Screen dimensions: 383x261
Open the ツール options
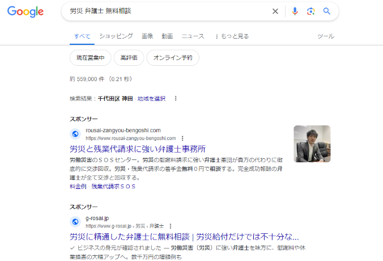pyautogui.click(x=326, y=36)
